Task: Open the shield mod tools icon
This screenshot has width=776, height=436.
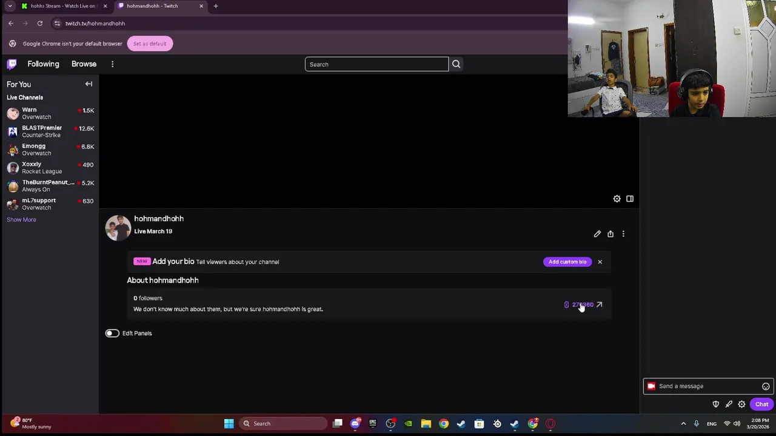Action: [x=716, y=404]
